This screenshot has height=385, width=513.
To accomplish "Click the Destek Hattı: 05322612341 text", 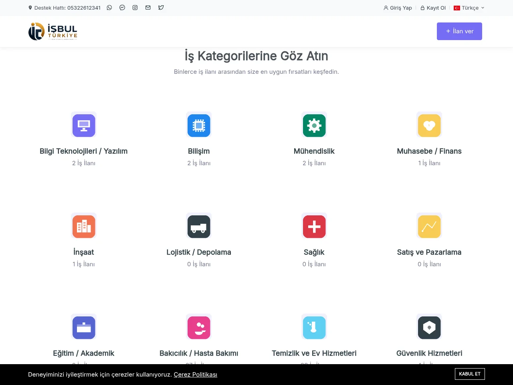I will [67, 8].
